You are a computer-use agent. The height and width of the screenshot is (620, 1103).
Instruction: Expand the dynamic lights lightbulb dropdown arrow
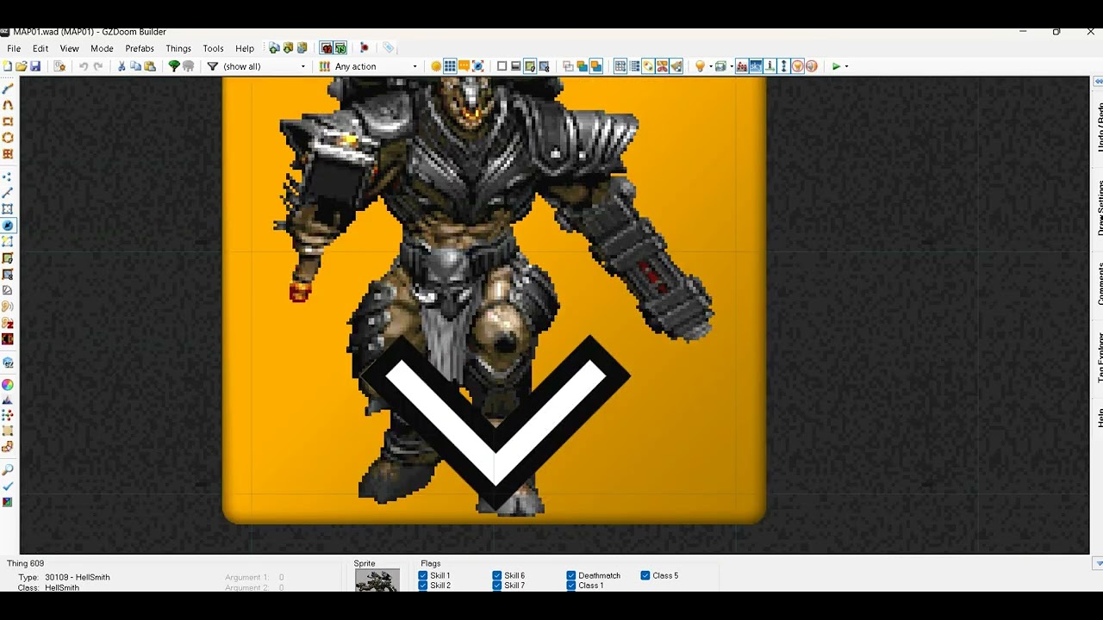[x=711, y=66]
